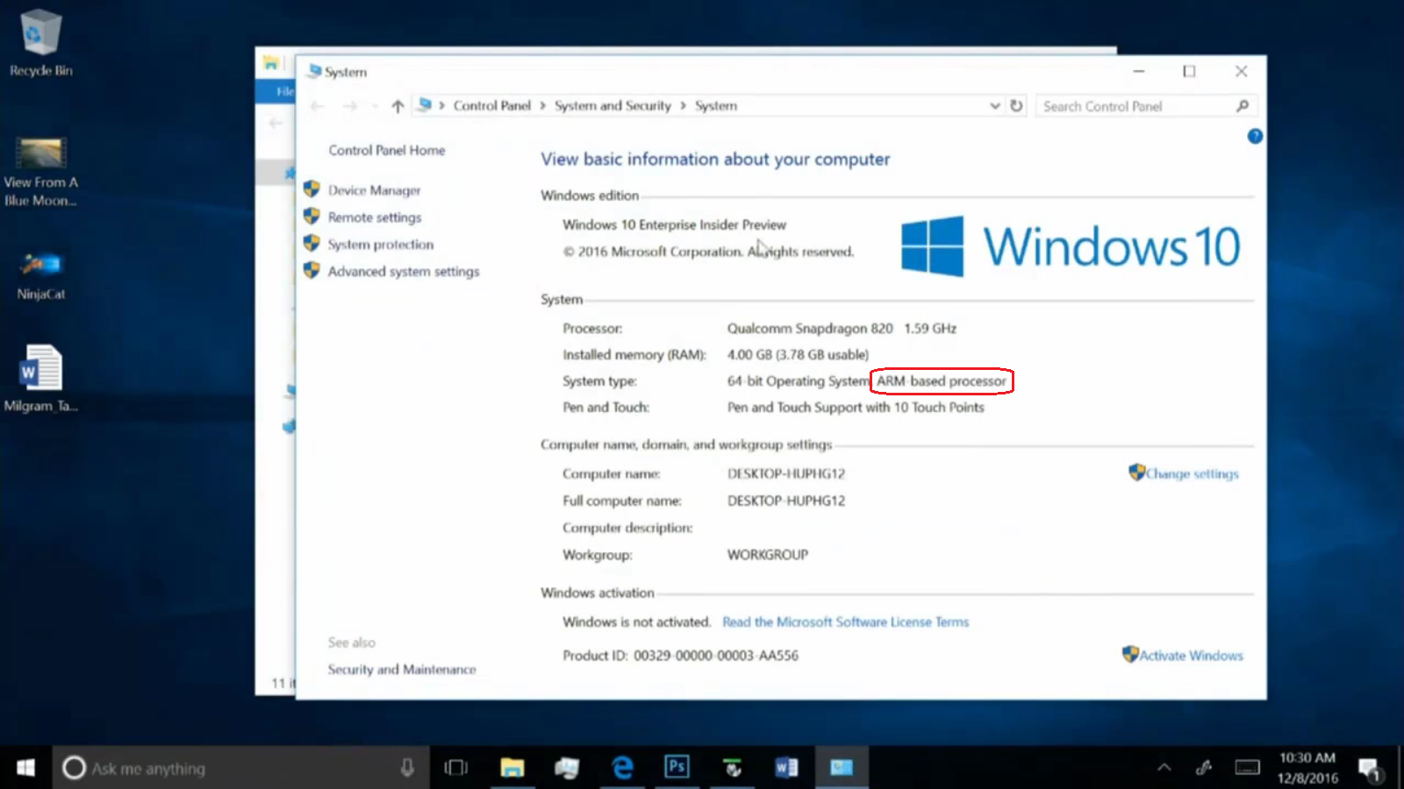1404x789 pixels.
Task: Click the help question mark icon
Action: pos(1255,136)
